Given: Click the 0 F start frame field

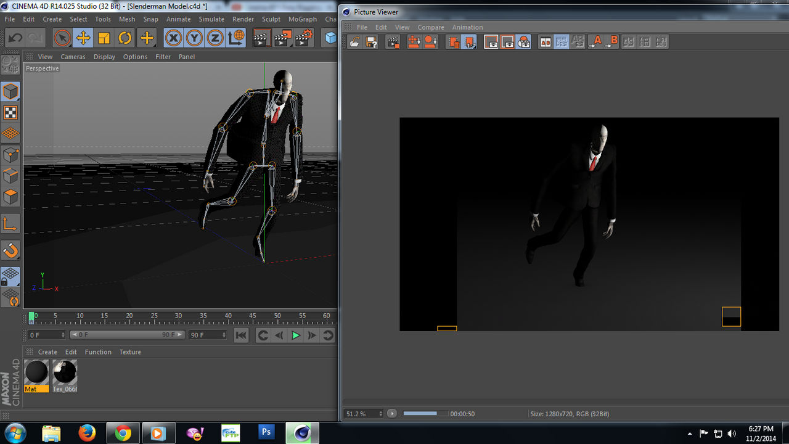Looking at the screenshot, I should click(46, 335).
